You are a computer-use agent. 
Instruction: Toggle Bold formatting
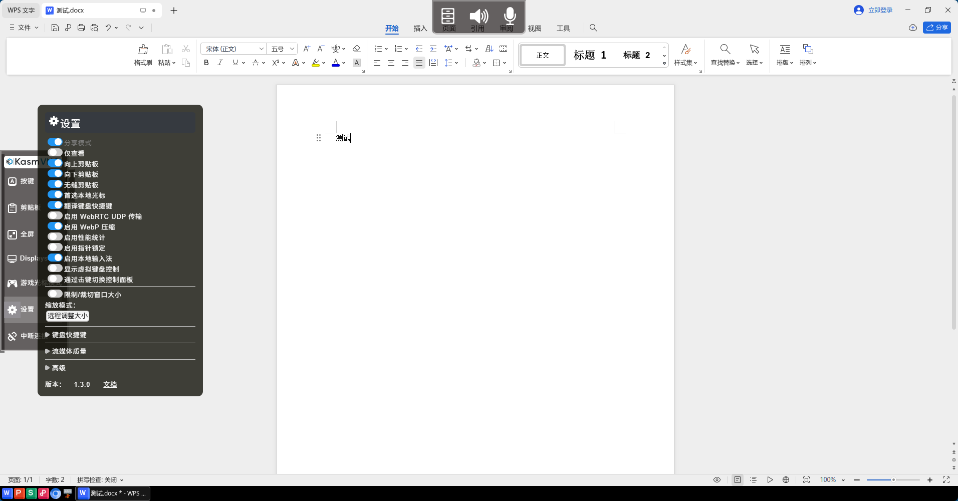206,63
